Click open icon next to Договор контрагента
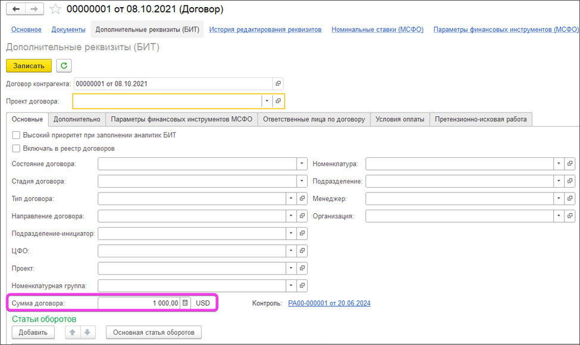Image resolution: width=580 pixels, height=345 pixels. pos(277,84)
